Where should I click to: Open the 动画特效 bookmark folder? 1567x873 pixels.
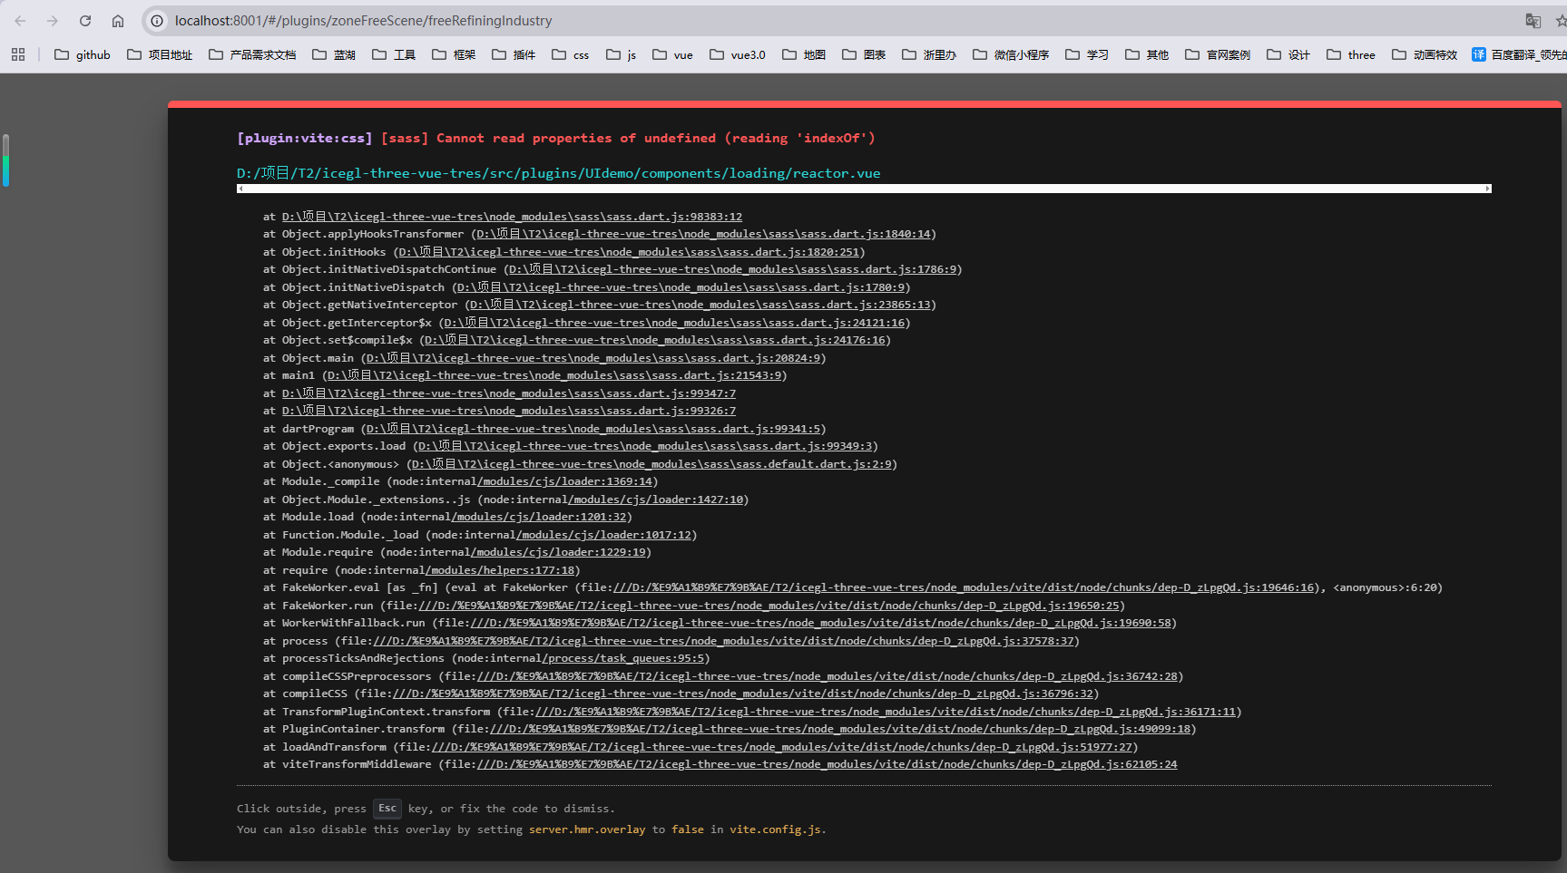[x=1425, y=54]
